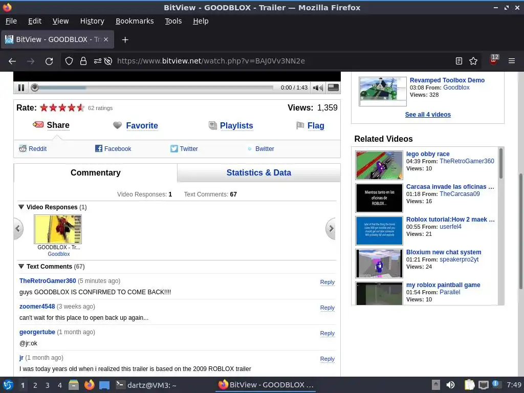524x393 pixels.
Task: Open the Edit menu
Action: coord(35,21)
